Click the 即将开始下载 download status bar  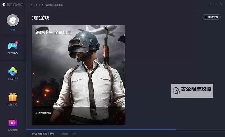78,113
